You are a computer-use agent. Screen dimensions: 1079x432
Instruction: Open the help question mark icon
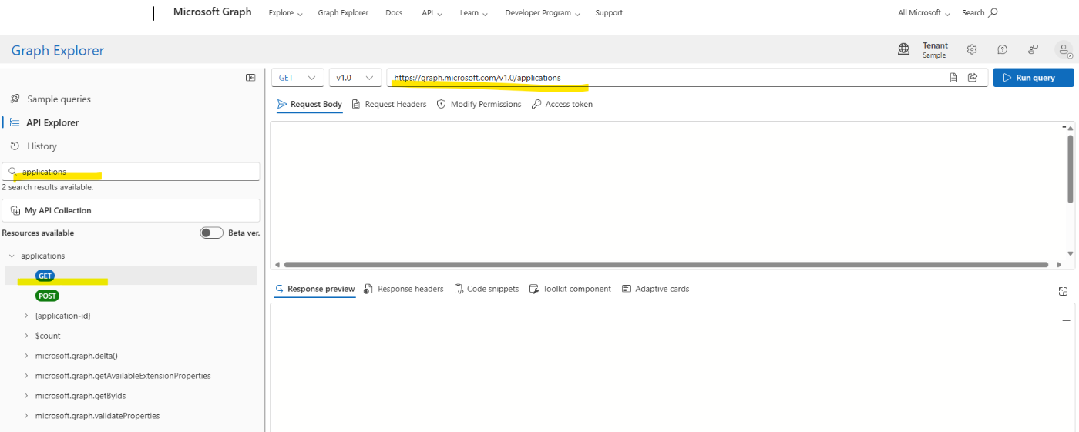1002,49
